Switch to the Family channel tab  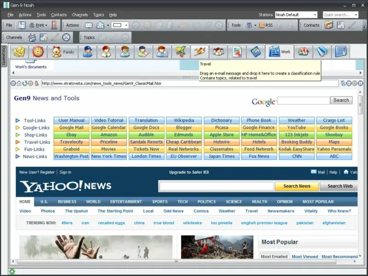pos(63,52)
